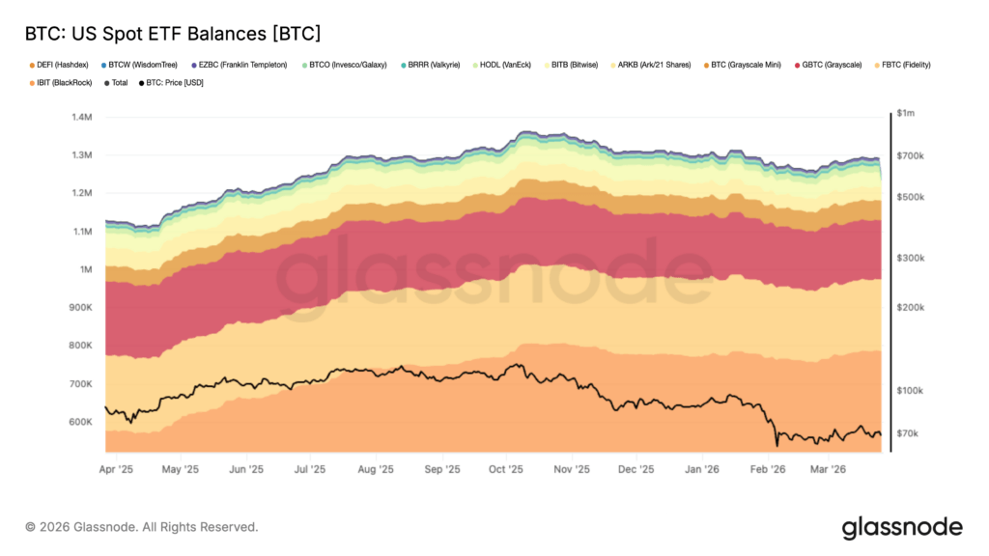The image size is (989, 556).
Task: Click the IBIT (BlackRock) legend dot
Action: point(33,83)
